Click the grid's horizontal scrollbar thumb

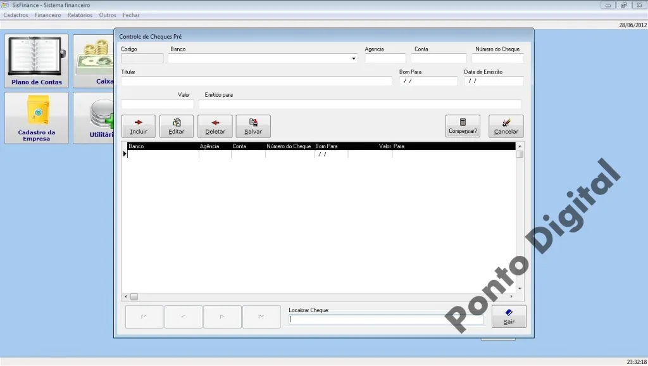click(x=134, y=296)
